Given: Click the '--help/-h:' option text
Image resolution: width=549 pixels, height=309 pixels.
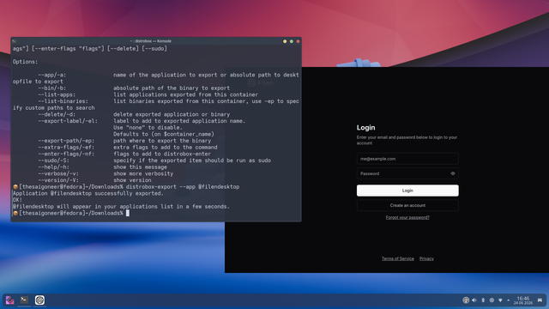Looking at the screenshot, I should coord(53,167).
